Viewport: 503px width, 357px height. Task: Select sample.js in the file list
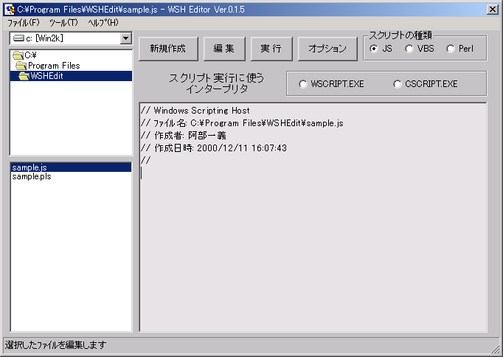[72, 167]
